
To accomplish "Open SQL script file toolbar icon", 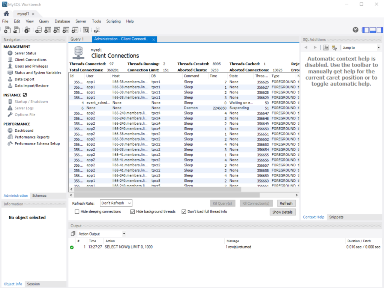I will point(17,30).
